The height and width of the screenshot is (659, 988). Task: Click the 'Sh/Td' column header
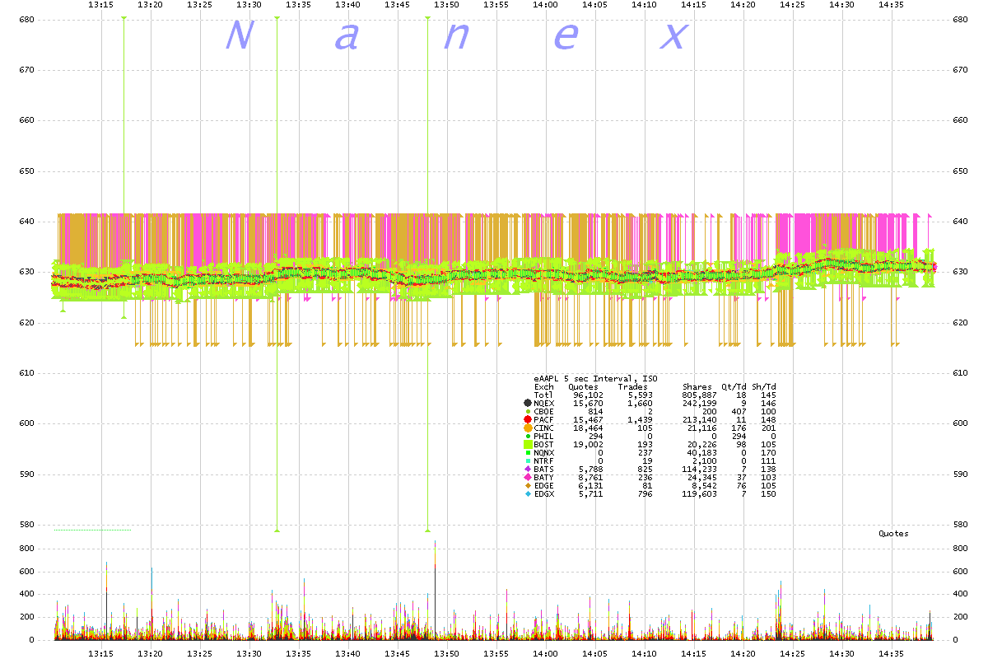pyautogui.click(x=764, y=386)
